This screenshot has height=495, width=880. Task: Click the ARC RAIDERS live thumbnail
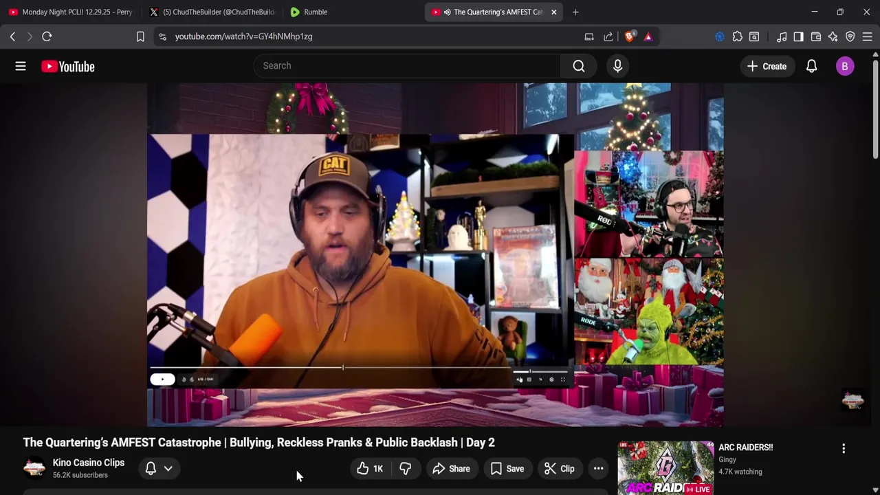click(665, 467)
